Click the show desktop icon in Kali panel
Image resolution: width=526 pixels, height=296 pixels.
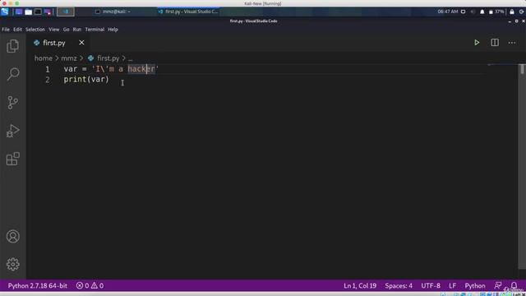tap(19, 12)
